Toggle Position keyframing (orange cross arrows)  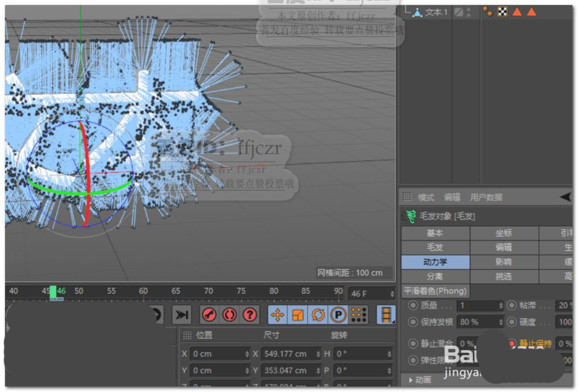coord(277,315)
